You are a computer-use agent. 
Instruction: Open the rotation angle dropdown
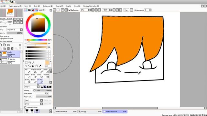pos(111,10)
